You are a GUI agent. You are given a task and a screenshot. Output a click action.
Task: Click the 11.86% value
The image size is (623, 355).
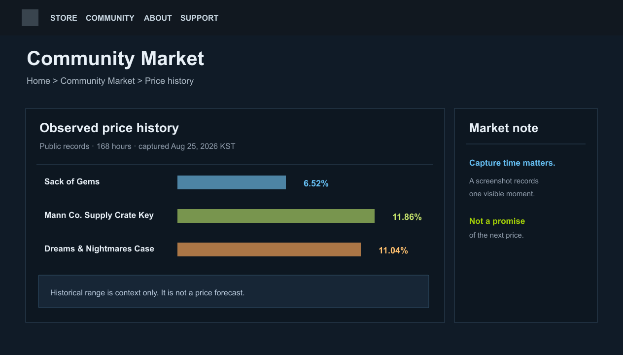tap(407, 217)
